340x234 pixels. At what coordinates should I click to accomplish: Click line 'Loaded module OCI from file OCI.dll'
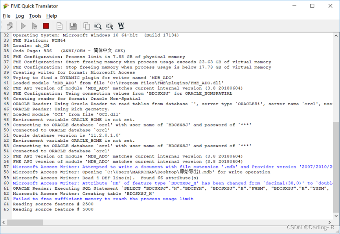click(67, 114)
